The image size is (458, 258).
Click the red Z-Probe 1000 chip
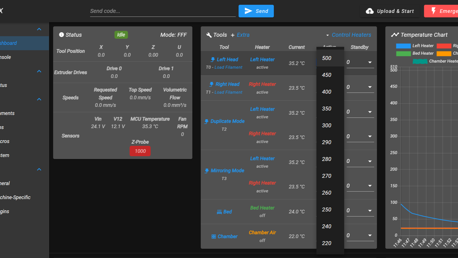click(140, 151)
